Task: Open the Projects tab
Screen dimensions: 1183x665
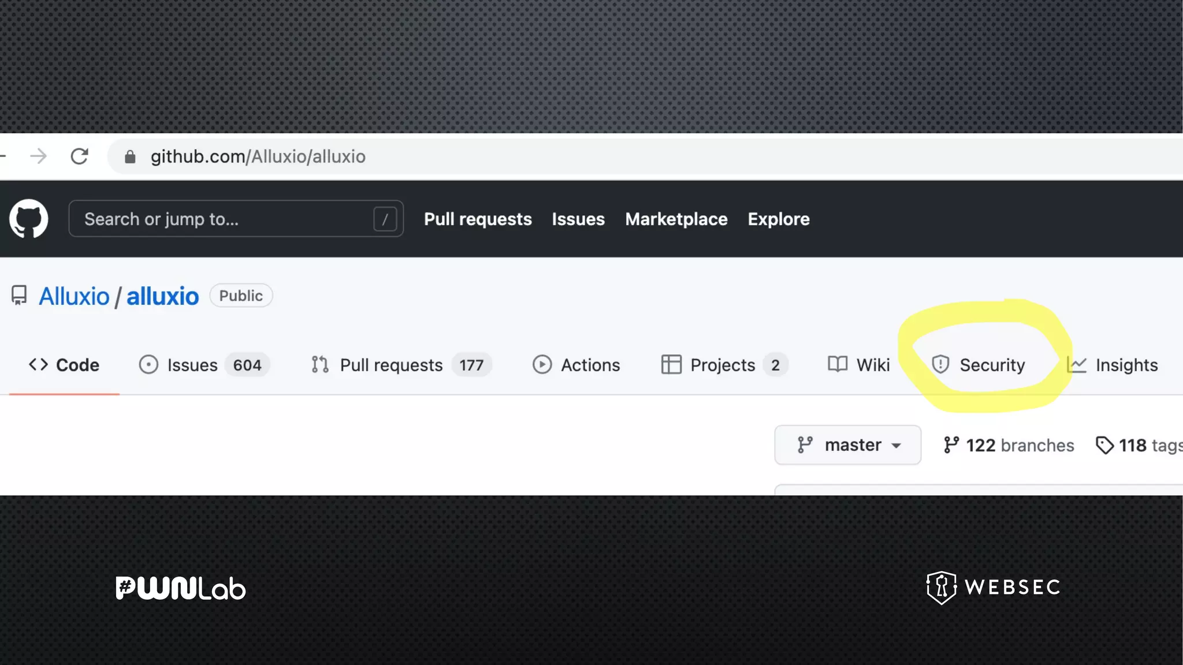Action: click(724, 365)
